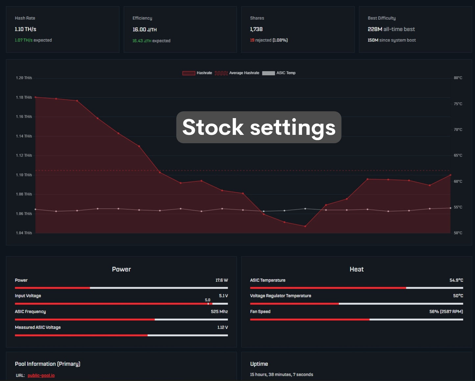475x381 pixels.
Task: Click the ASIC Frequency progress bar
Action: [x=121, y=319]
